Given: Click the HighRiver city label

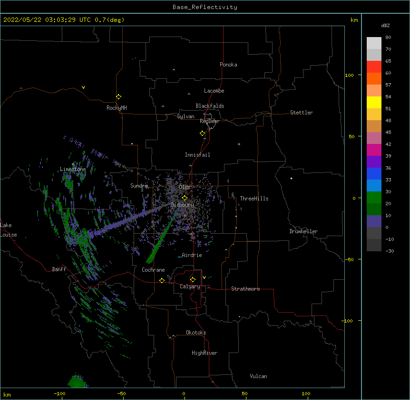Looking at the screenshot, I should coord(205,353).
